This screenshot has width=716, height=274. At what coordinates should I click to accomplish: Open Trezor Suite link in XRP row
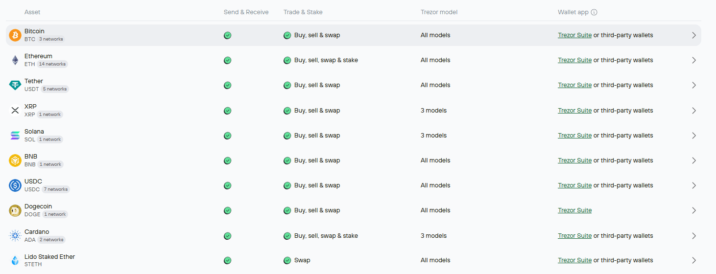coord(574,111)
